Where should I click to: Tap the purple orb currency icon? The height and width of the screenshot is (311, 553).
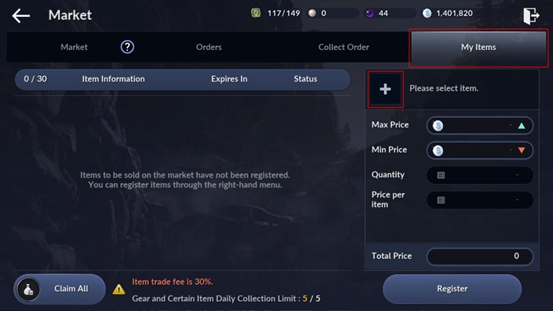point(369,13)
